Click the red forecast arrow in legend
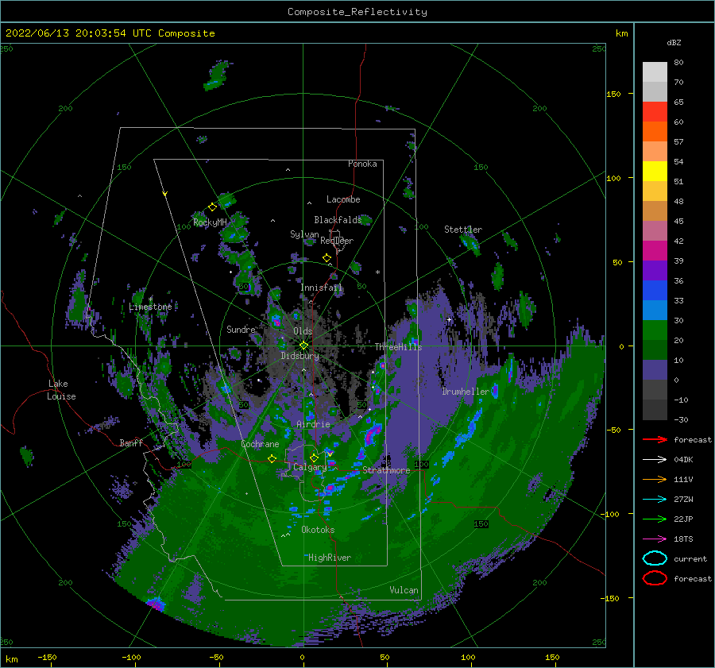Image resolution: width=715 pixels, height=668 pixels. point(655,439)
